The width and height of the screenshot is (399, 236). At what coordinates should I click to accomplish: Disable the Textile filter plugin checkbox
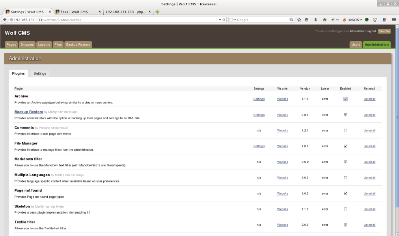click(x=345, y=225)
